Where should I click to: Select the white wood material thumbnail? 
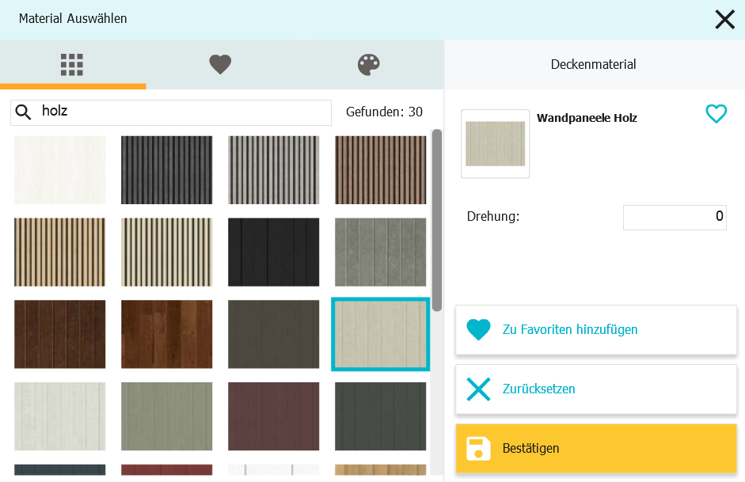(x=60, y=170)
